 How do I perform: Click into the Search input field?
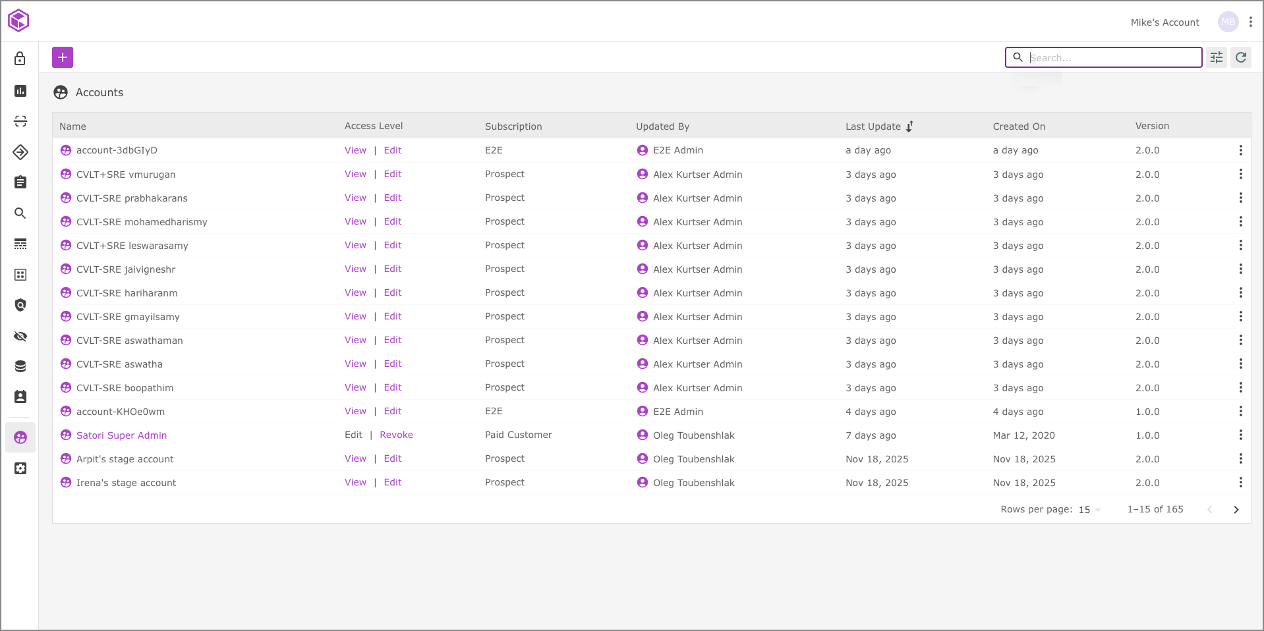point(1112,58)
